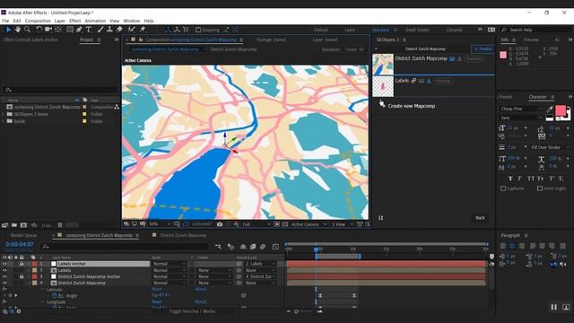
Task: Select the Selection arrow tool
Action: [8, 30]
